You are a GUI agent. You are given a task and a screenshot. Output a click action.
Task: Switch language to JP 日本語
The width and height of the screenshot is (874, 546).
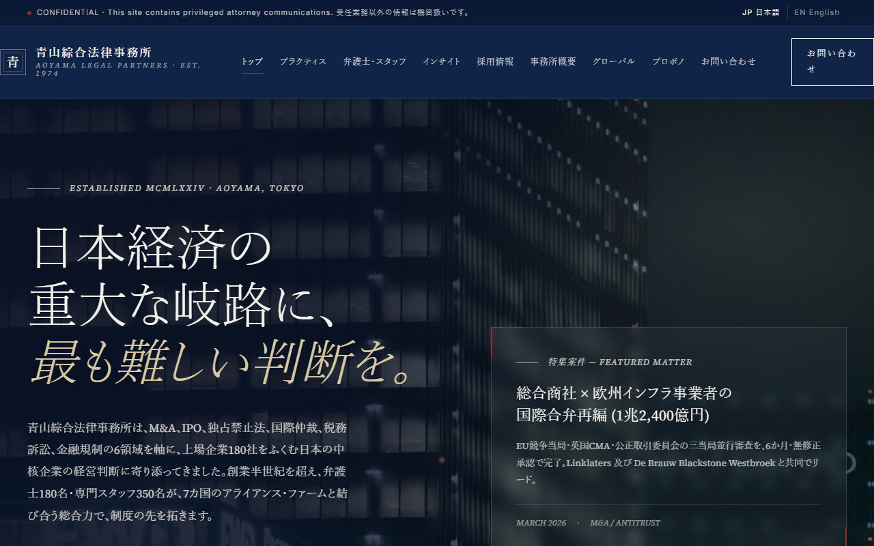761,12
